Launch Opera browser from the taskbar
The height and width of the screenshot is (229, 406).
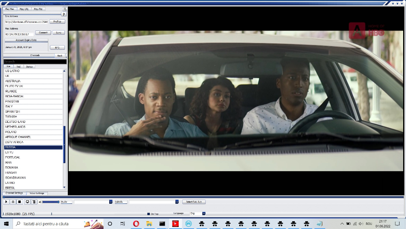pyautogui.click(x=136, y=224)
